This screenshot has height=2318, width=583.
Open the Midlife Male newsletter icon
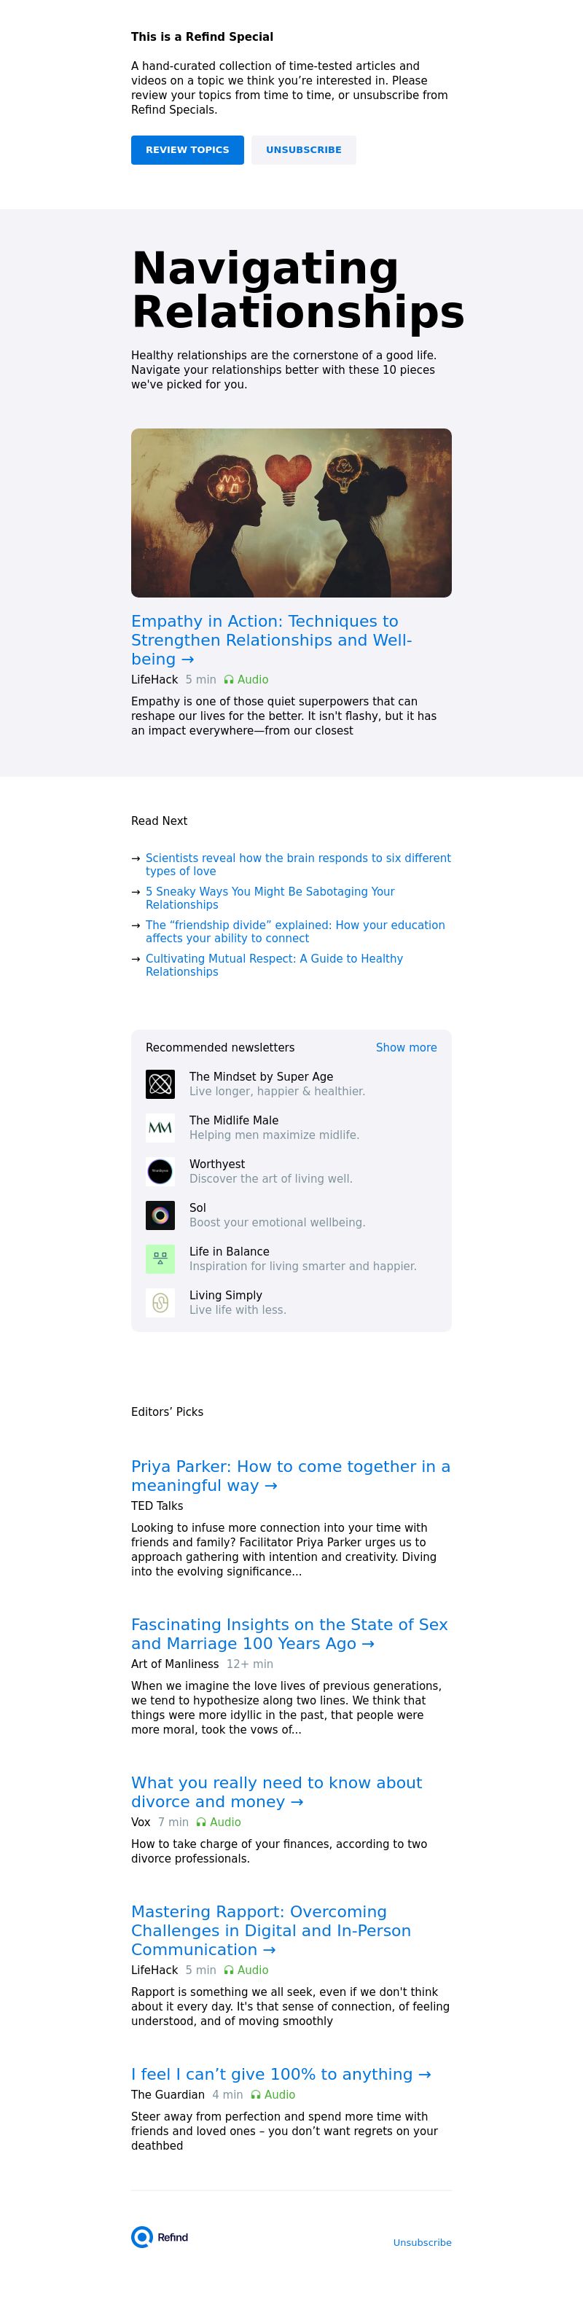[160, 1127]
